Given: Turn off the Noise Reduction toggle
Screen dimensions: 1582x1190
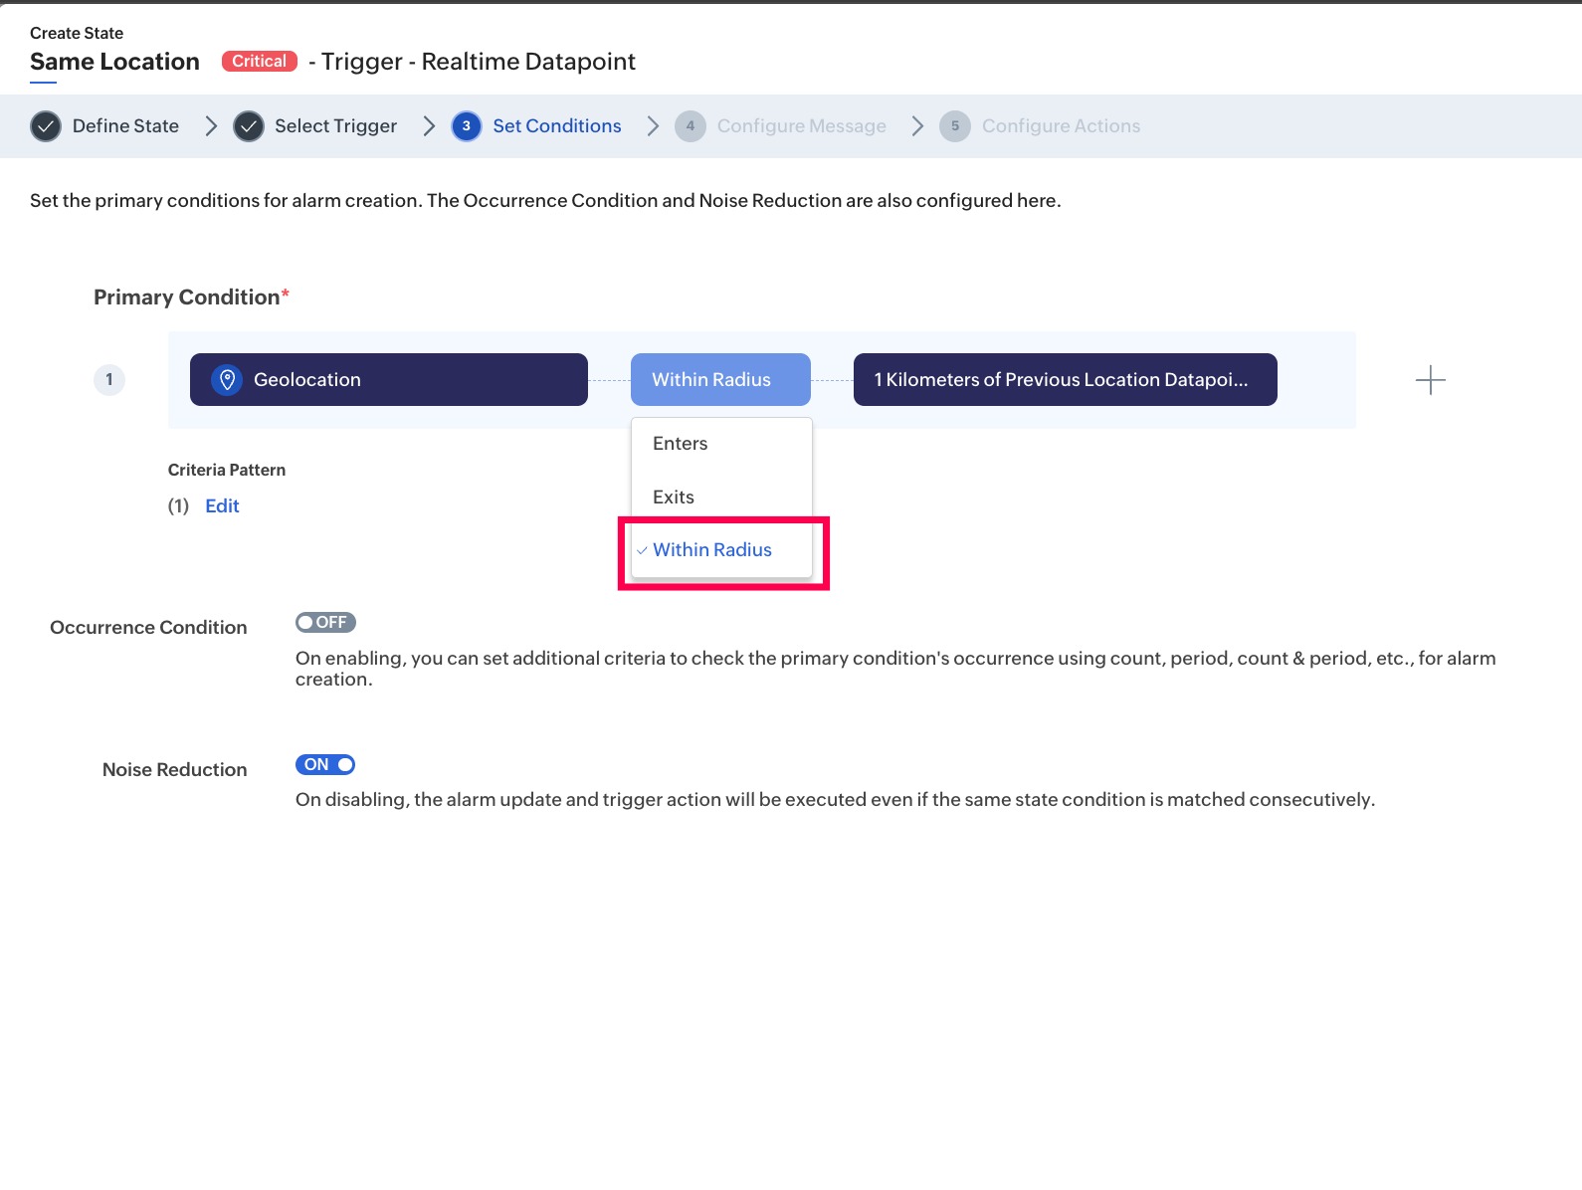Looking at the screenshot, I should coord(325,765).
